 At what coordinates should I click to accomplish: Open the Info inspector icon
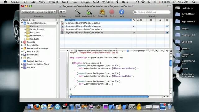pos(122,12)
